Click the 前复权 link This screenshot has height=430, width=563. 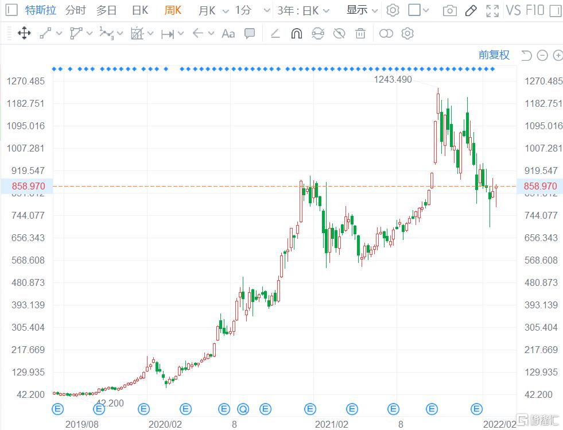click(x=494, y=55)
